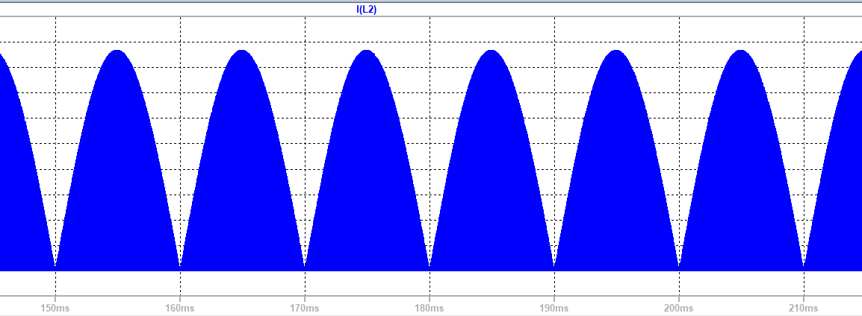The width and height of the screenshot is (862, 316).
Task: Select the I(L2) trace label
Action: [366, 10]
